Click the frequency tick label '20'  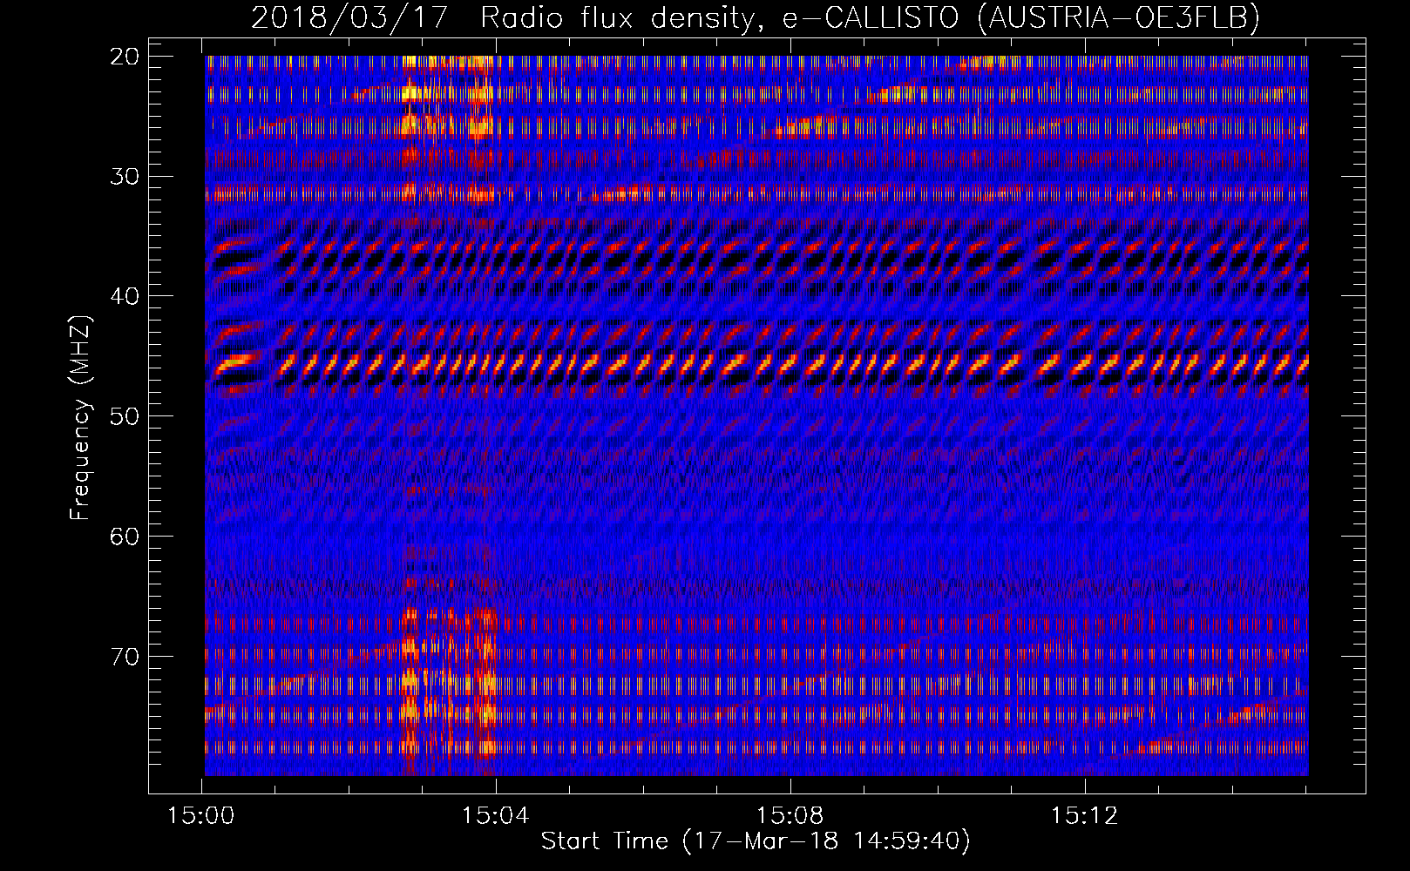point(125,57)
